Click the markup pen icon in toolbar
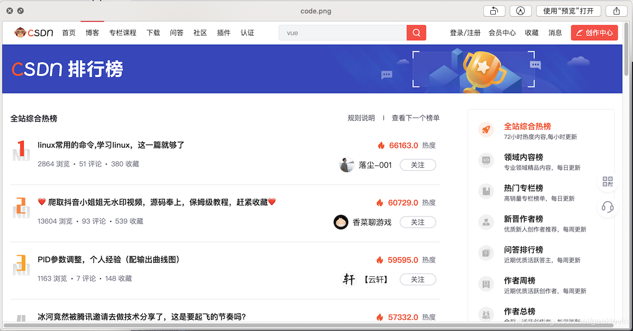Image resolution: width=633 pixels, height=331 pixels. click(x=521, y=11)
